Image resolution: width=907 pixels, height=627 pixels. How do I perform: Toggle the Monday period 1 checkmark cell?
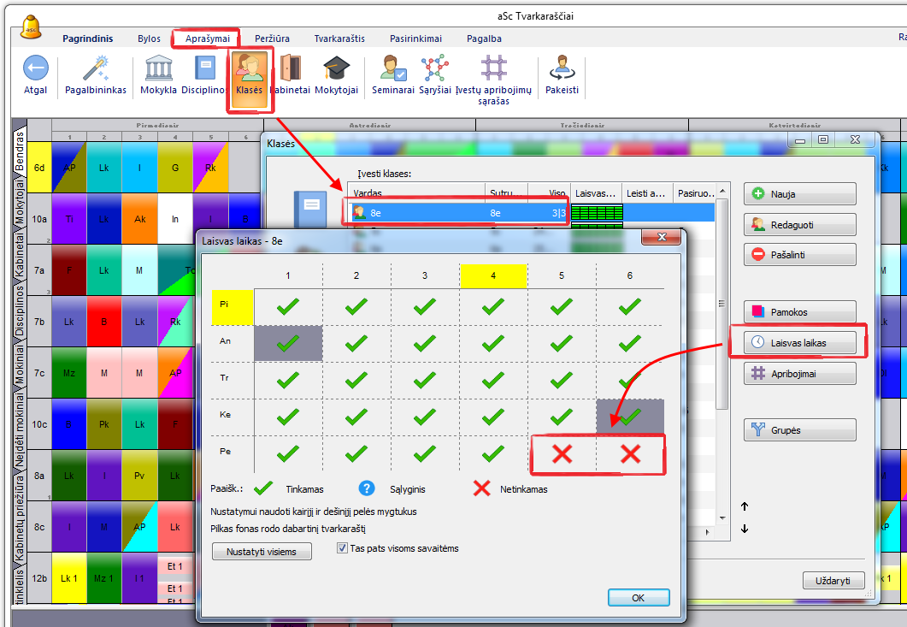point(288,306)
